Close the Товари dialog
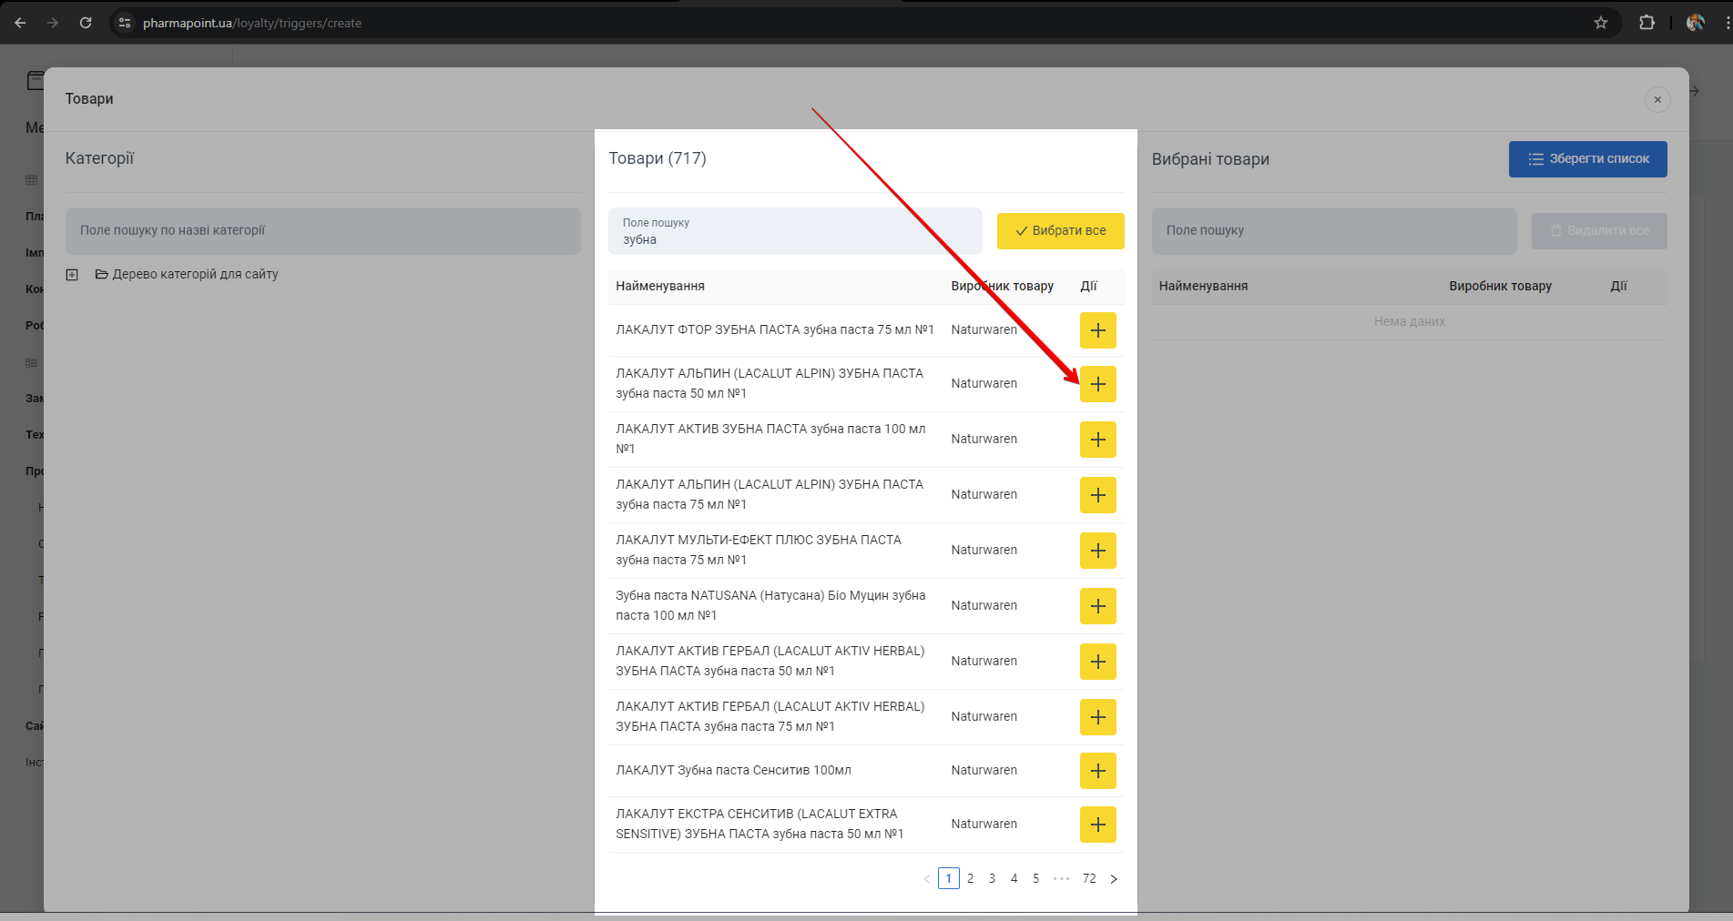This screenshot has width=1733, height=921. tap(1657, 99)
